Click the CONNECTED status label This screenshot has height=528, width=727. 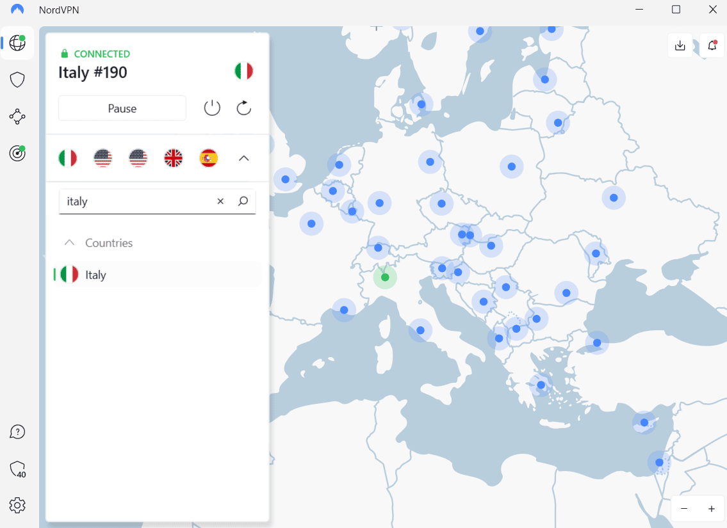[102, 54]
